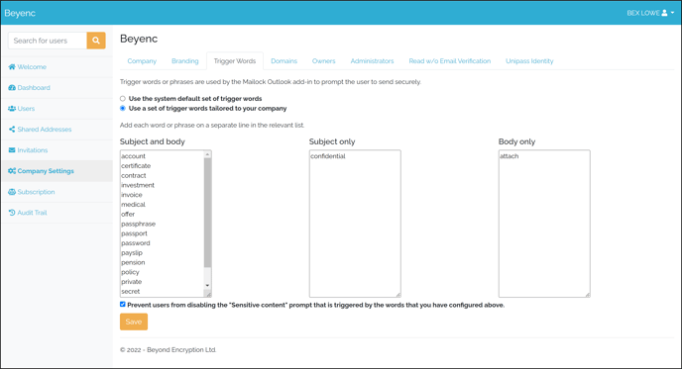
Task: Open the Dashboard link in the sidebar
Action: [34, 88]
